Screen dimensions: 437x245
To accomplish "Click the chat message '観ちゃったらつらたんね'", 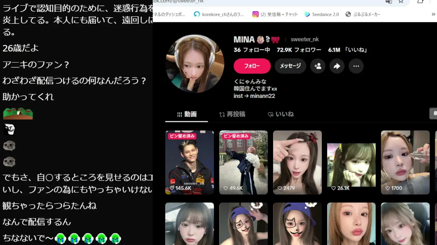I will coord(50,206).
